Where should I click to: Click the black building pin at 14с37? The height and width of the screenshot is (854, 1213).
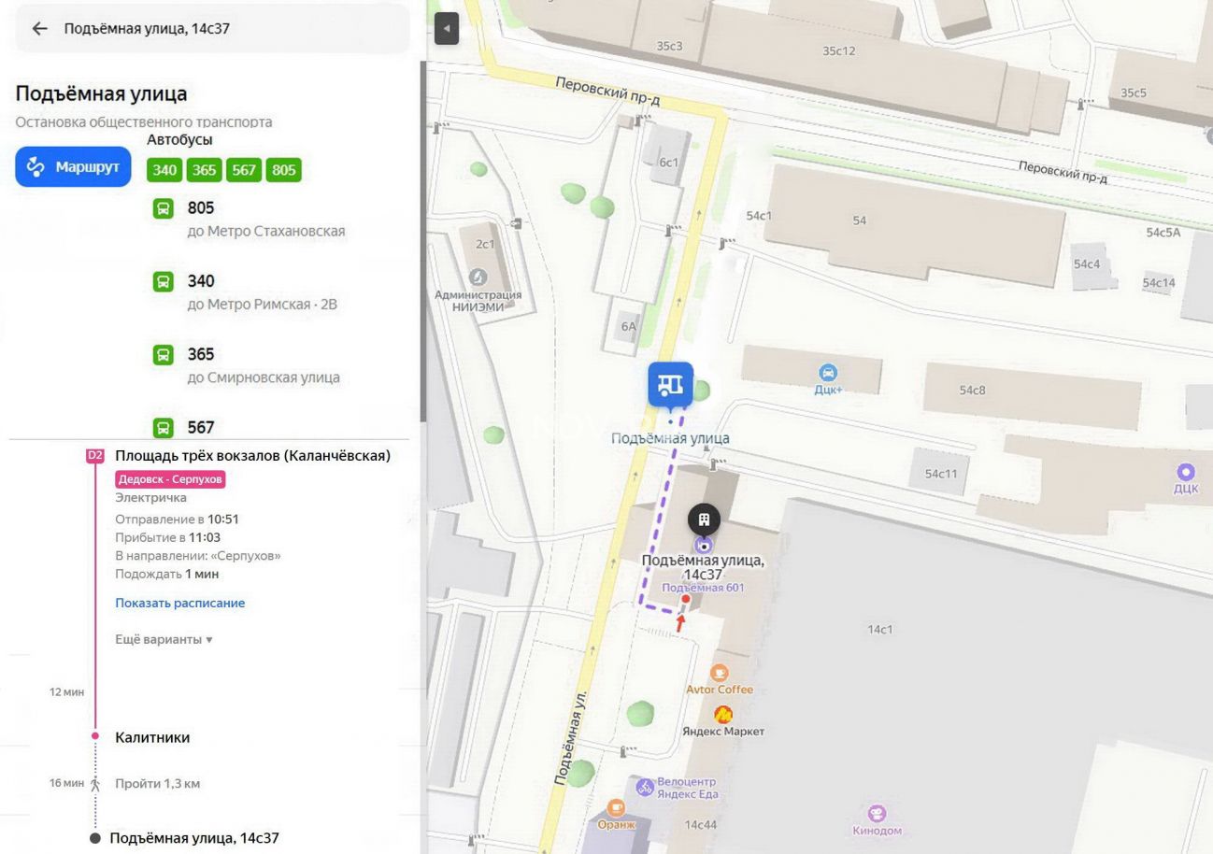(x=704, y=520)
